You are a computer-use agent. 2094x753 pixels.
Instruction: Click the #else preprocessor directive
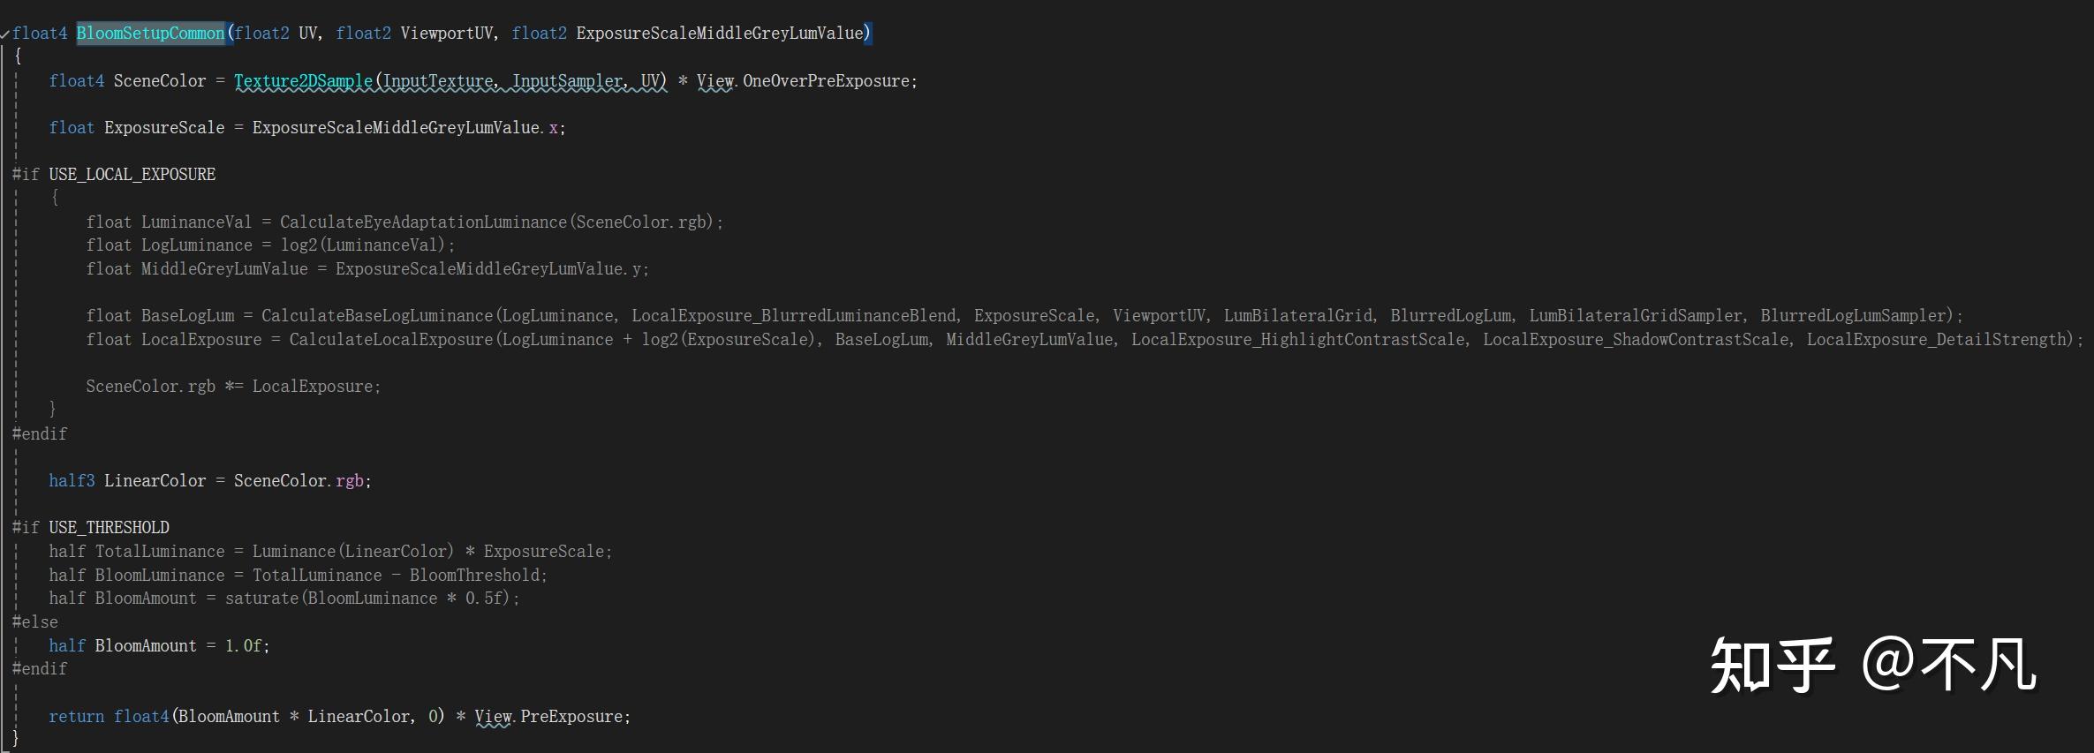(35, 622)
